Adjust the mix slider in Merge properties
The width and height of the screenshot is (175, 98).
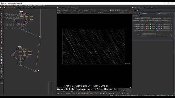159,36
